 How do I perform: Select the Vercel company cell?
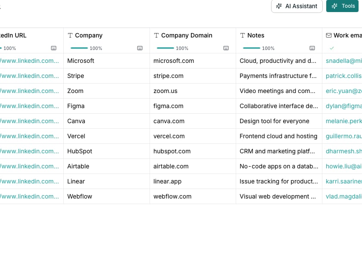107,136
